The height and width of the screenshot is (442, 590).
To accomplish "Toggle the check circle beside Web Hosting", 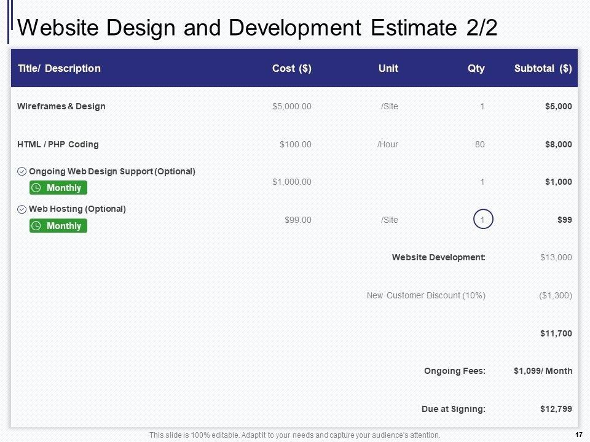I will click(x=22, y=209).
